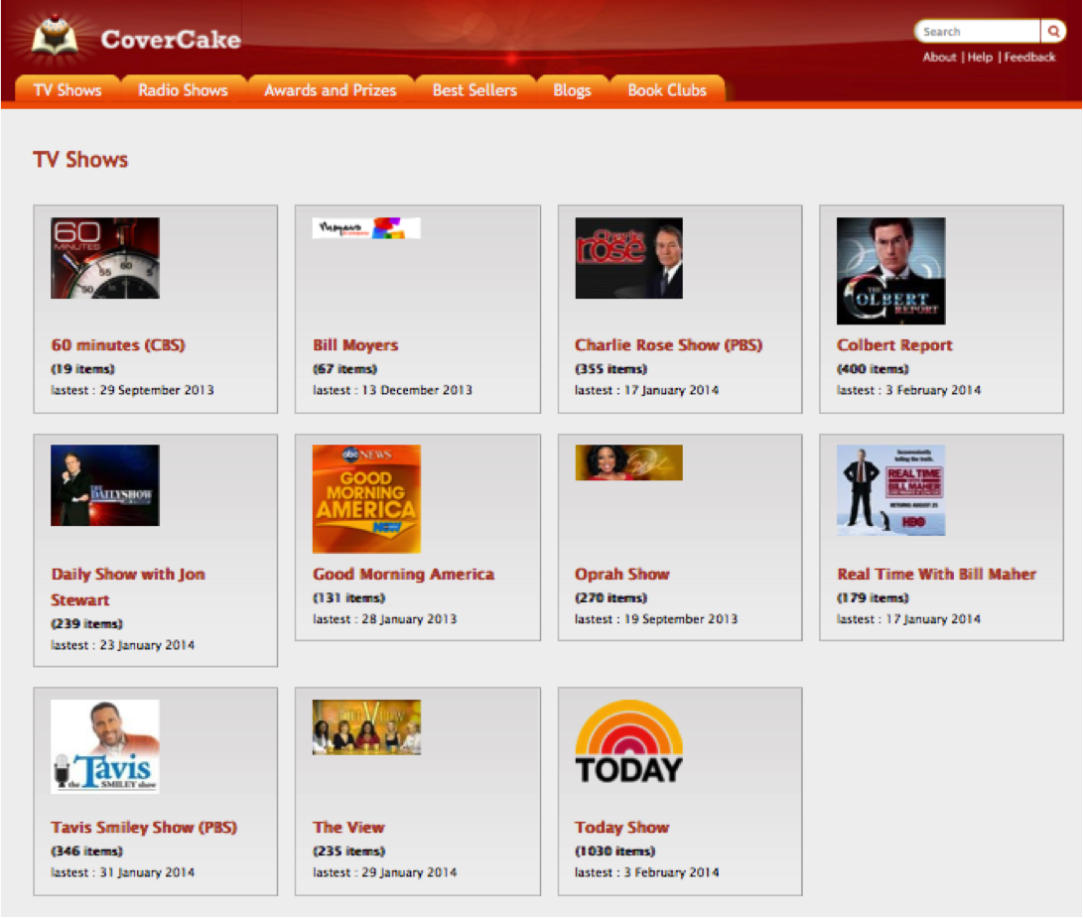
Task: Open the Oprah Show banner thumbnail
Action: tap(628, 462)
